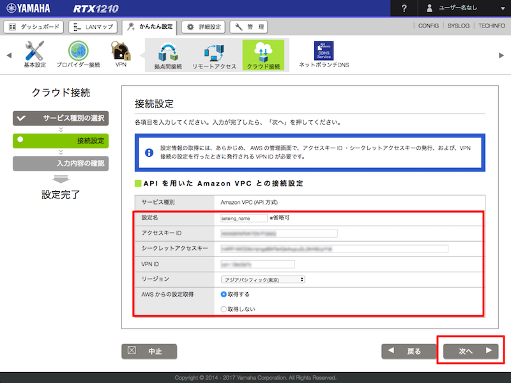The width and height of the screenshot is (511, 383).
Task: Open the SYSLOG link
Action: [x=457, y=26]
